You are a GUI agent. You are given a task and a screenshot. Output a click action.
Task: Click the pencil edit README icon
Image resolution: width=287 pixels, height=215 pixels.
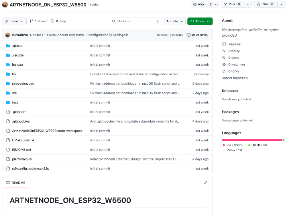coord(206,183)
